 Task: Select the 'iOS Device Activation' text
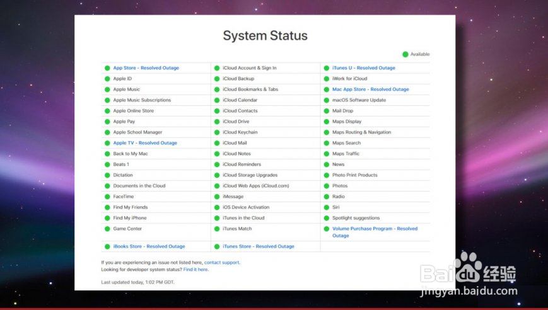(x=246, y=207)
